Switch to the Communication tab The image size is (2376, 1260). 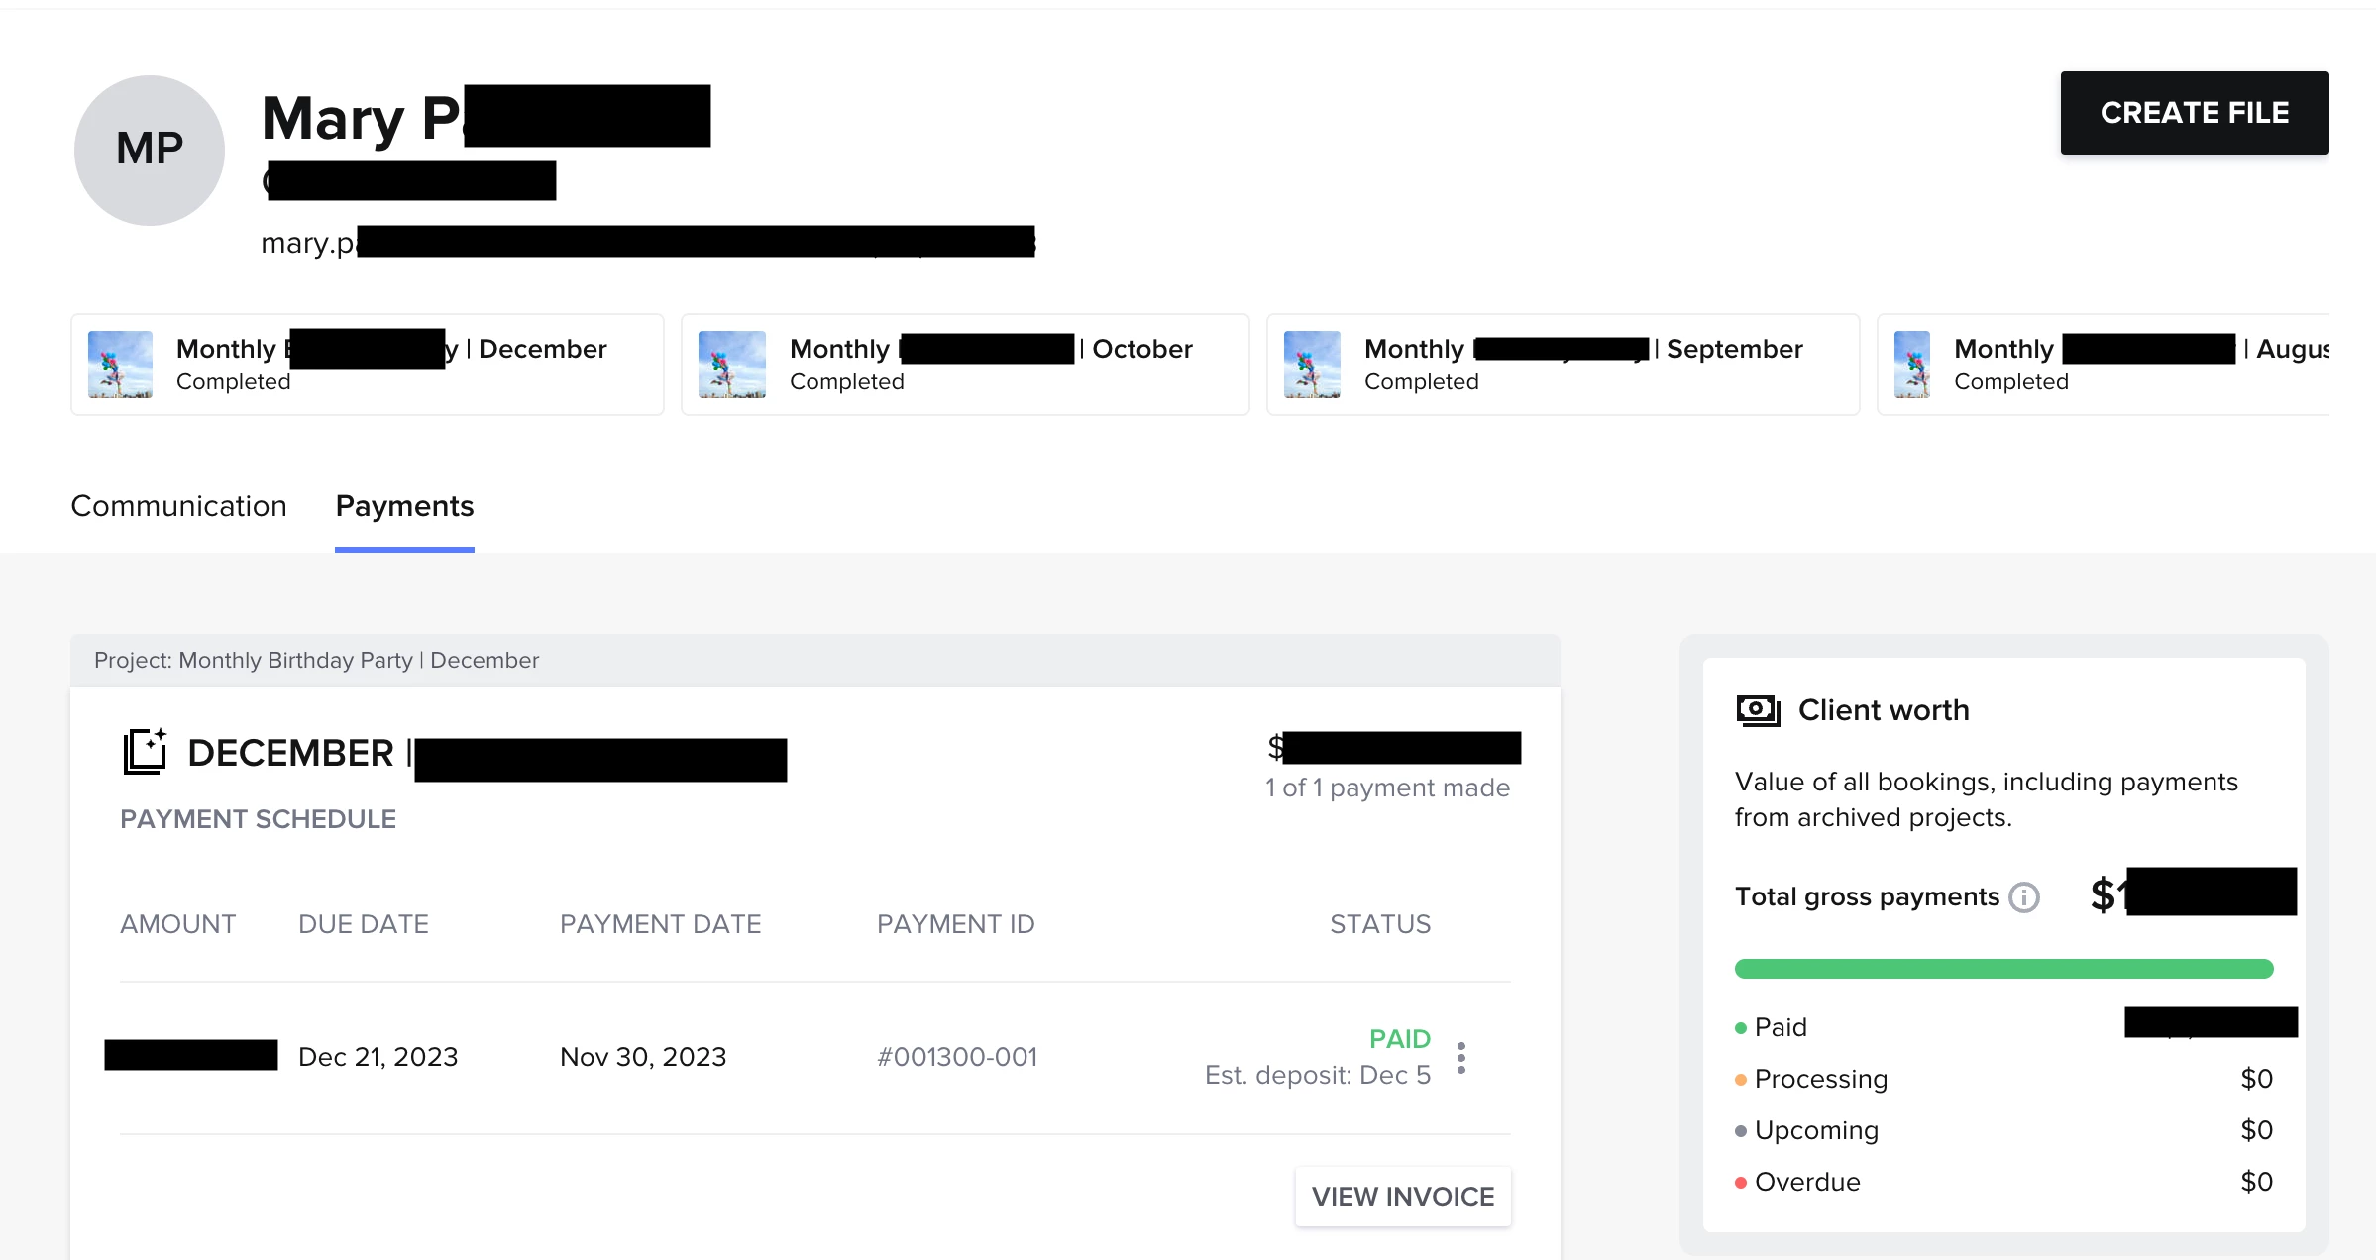(178, 506)
